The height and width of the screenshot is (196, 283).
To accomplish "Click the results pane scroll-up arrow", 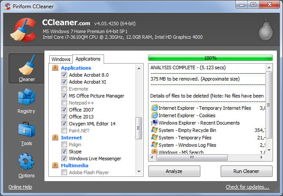I will (x=269, y=68).
